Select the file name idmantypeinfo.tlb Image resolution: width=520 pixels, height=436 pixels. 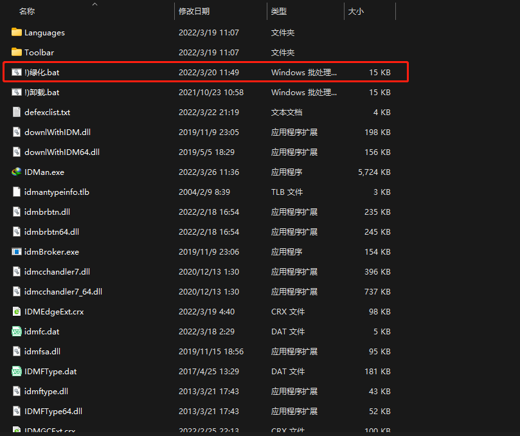(x=57, y=192)
